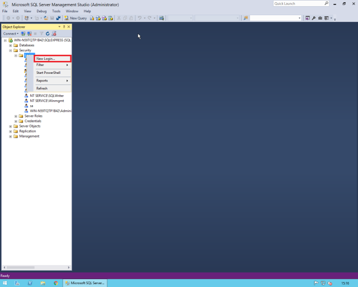Click the Database Engine Query icon
The image size is (358, 287).
[x=92, y=18]
